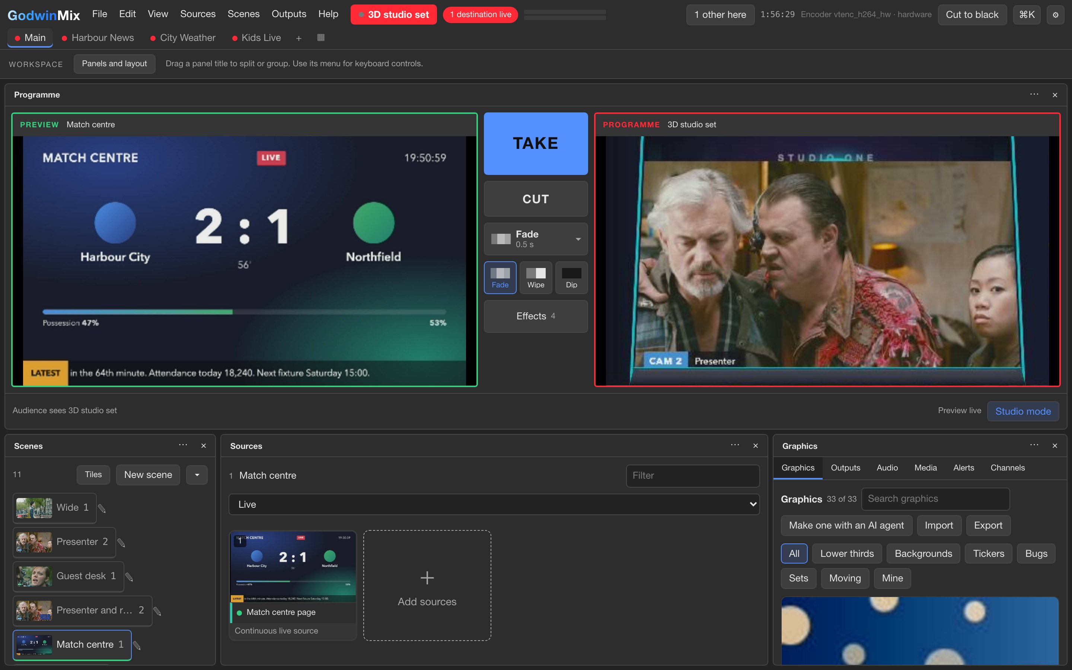Select the Wipe transition tile

(536, 278)
